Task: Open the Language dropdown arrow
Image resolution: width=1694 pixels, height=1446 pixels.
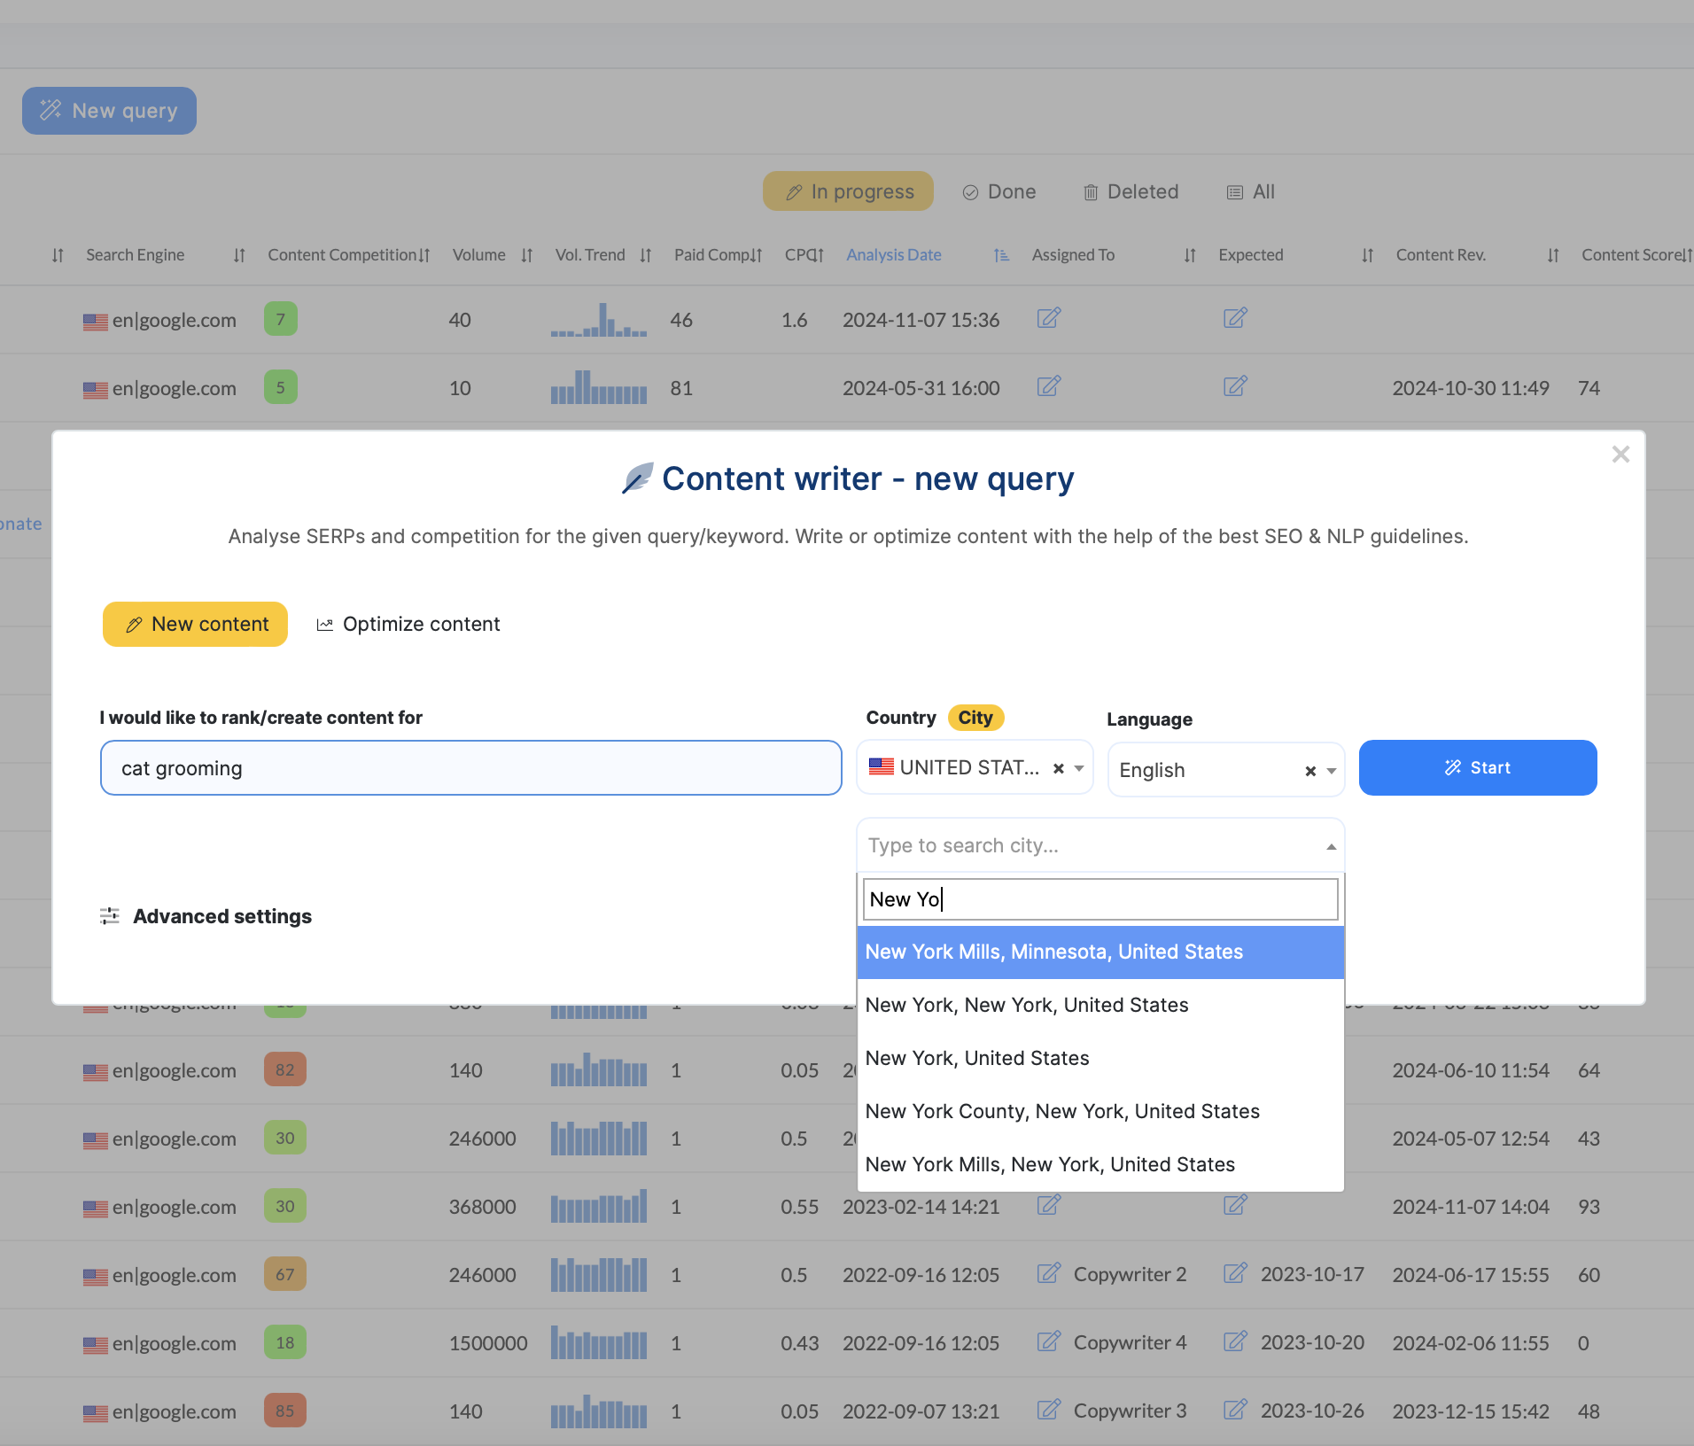Action: [1332, 771]
